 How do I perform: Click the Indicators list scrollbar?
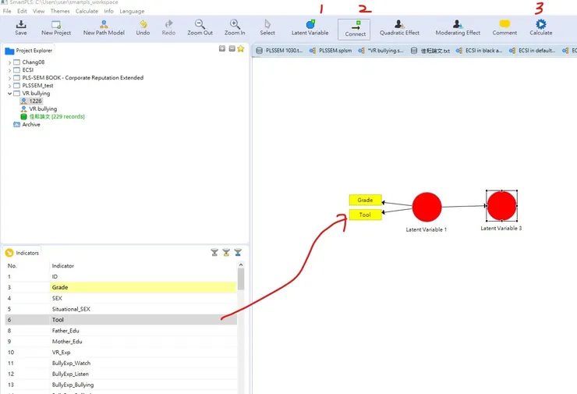coord(241,279)
